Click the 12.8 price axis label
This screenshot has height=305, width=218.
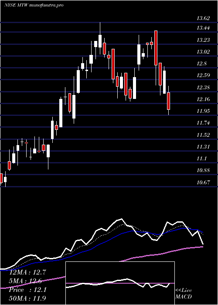[x=202, y=64]
